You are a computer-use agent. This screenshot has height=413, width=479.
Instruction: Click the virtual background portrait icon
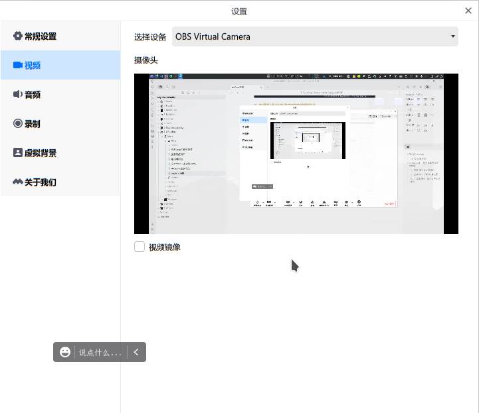18,153
